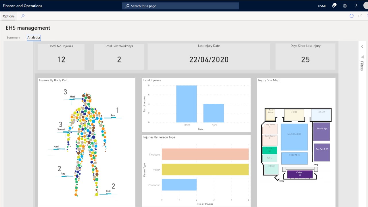Select Kitchen area on site map

point(271,169)
